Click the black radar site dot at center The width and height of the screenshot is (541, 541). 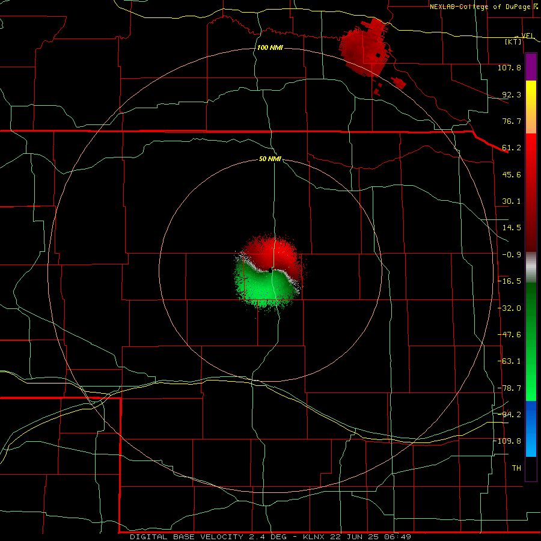pyautogui.click(x=270, y=271)
